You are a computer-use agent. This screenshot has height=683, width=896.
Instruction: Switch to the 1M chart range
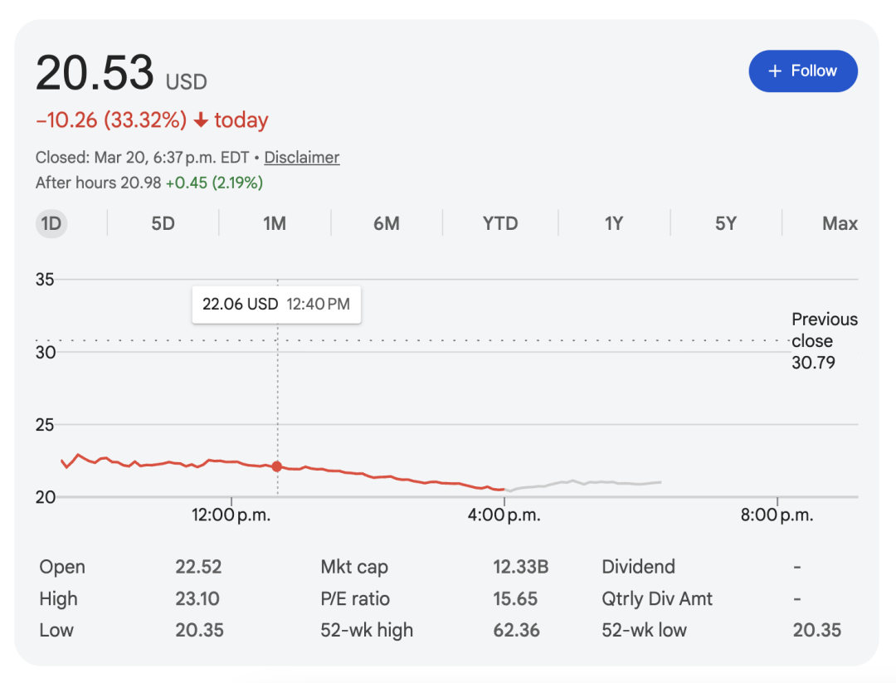click(x=275, y=223)
